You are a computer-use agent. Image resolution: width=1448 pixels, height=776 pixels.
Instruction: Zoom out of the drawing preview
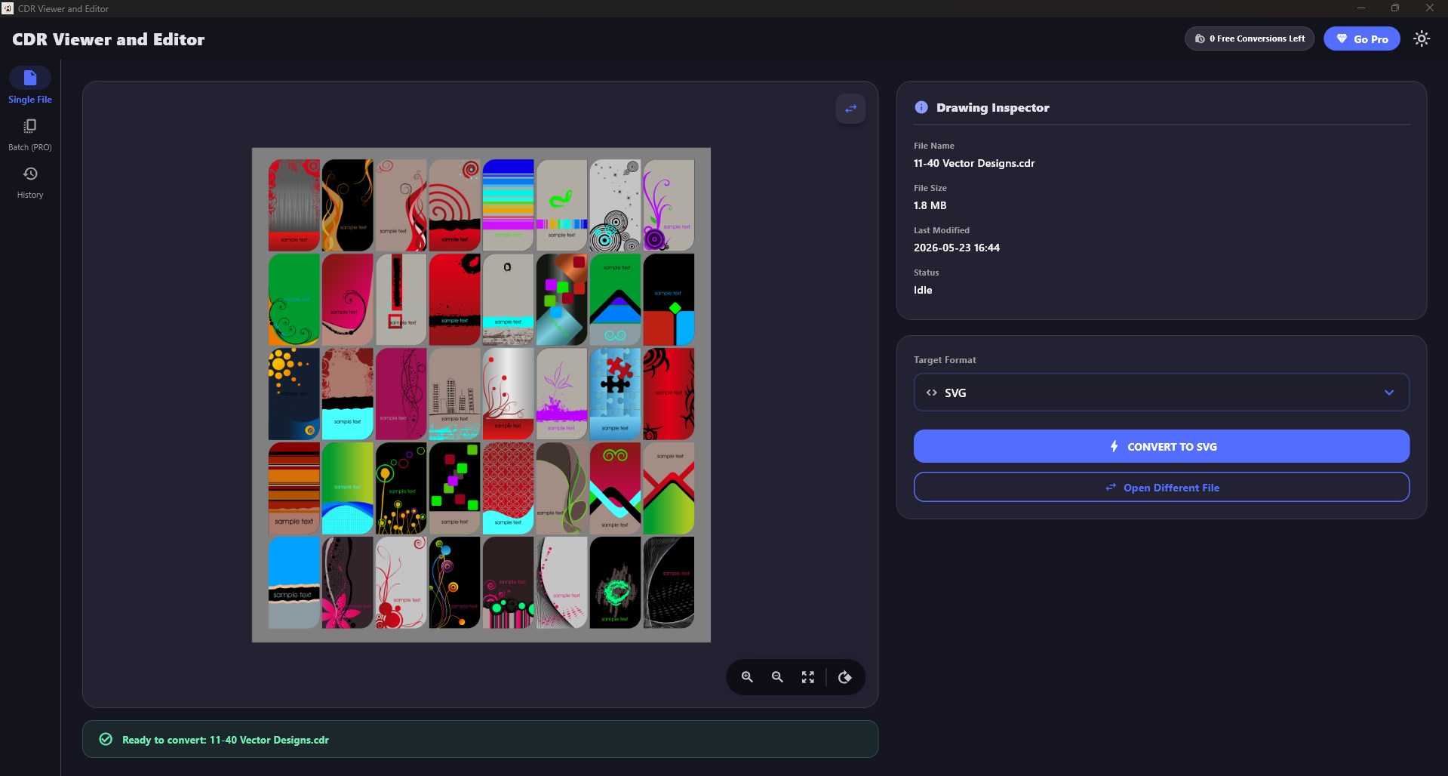(777, 677)
